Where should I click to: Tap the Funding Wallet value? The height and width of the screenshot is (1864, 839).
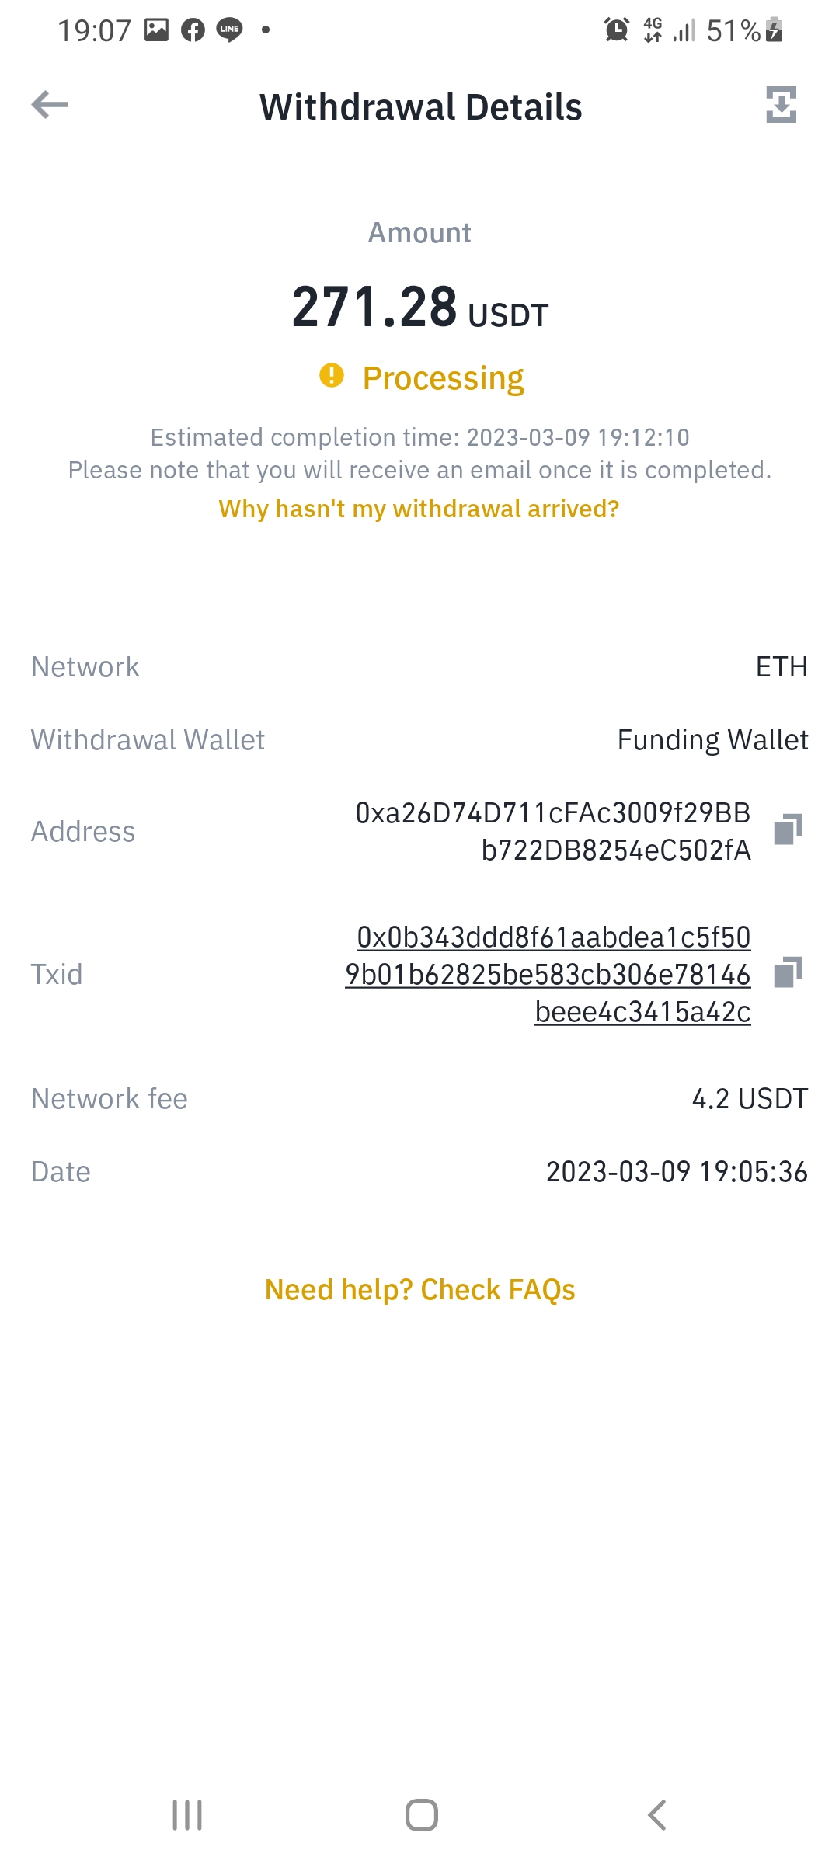pos(712,740)
